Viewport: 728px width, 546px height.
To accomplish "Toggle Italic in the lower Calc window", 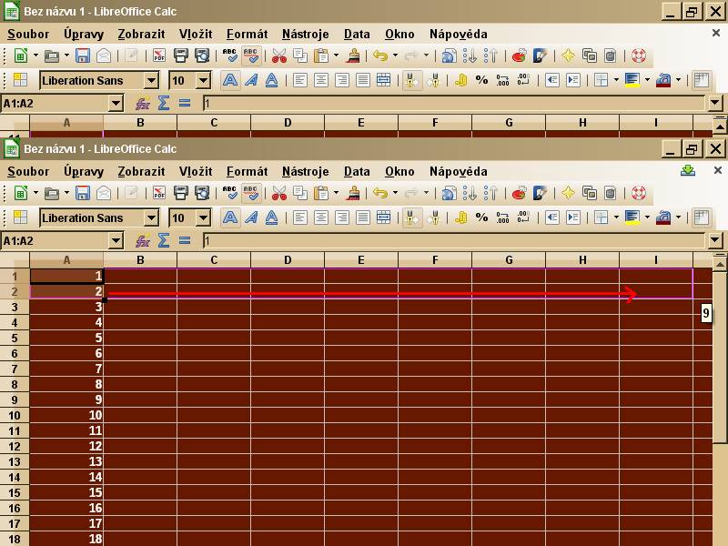I will coord(251,217).
